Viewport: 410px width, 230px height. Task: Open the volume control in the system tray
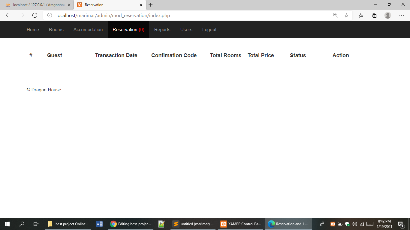pyautogui.click(x=354, y=224)
